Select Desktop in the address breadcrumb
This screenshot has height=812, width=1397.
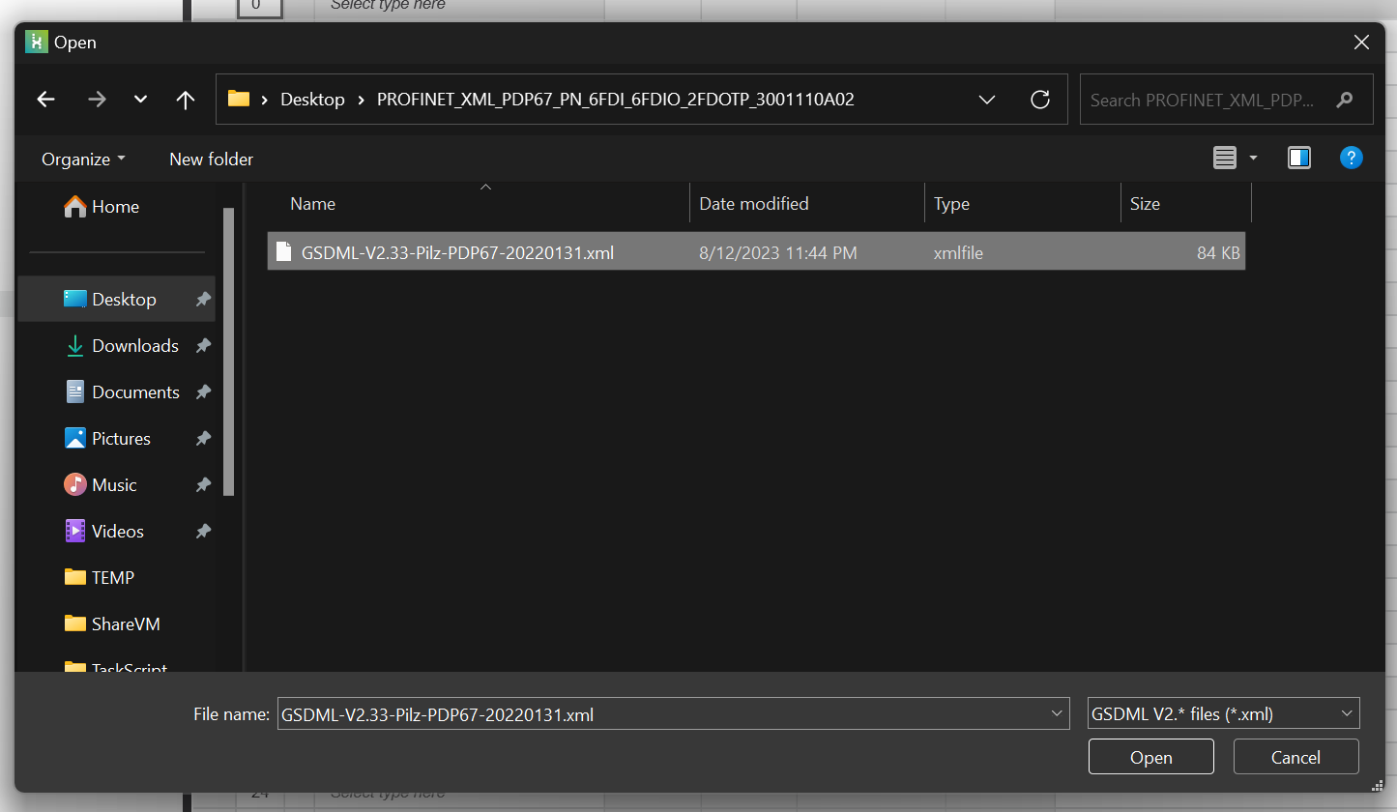[x=312, y=99]
